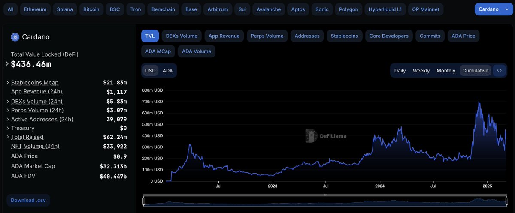The image size is (515, 213).
Task: Select the Arbitrum chain tab
Action: tap(218, 9)
